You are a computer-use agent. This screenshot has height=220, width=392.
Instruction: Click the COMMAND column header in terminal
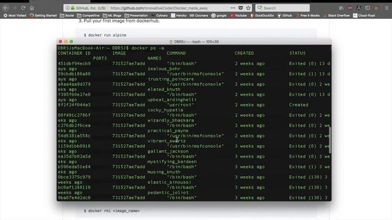[176, 53]
